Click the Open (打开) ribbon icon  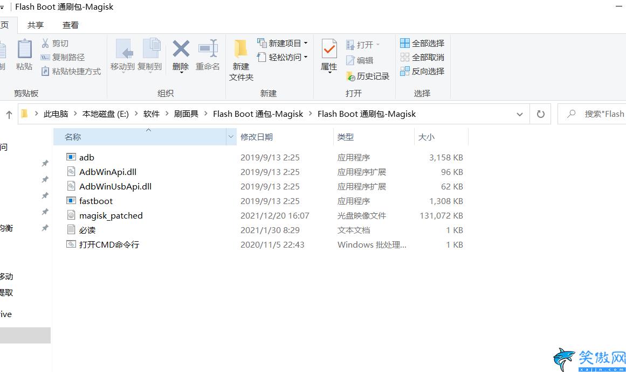point(350,45)
